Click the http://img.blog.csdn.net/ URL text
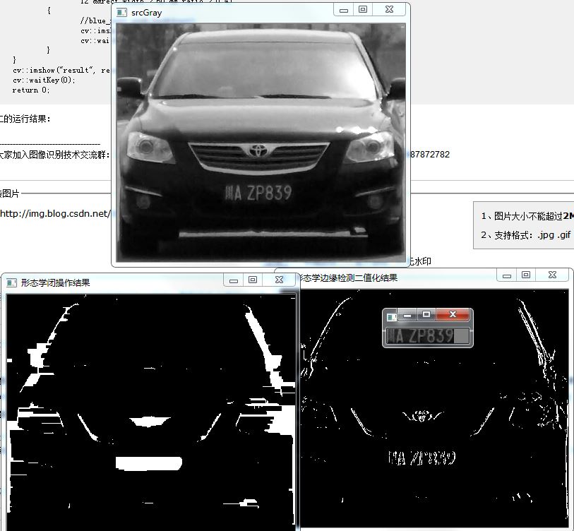Viewport: 574px width, 531px height. click(55, 213)
